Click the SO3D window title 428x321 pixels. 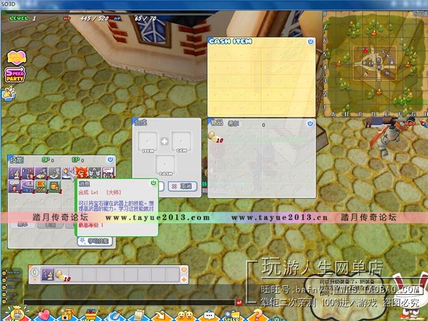point(8,4)
